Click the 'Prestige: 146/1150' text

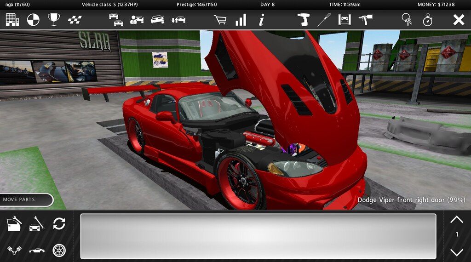coord(196,5)
